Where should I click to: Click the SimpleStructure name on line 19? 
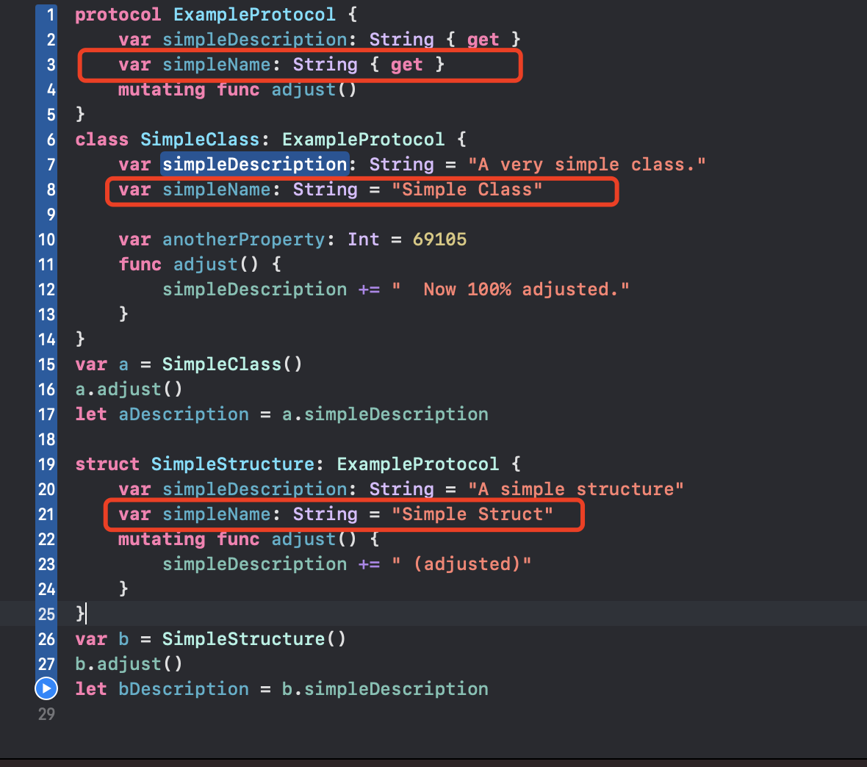coord(232,464)
